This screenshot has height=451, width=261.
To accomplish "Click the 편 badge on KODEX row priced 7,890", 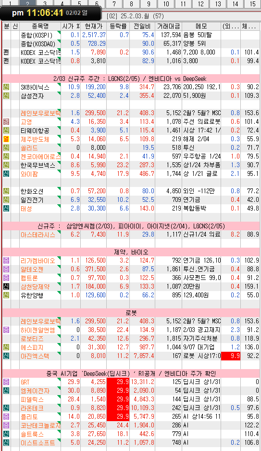I will coord(6,53).
